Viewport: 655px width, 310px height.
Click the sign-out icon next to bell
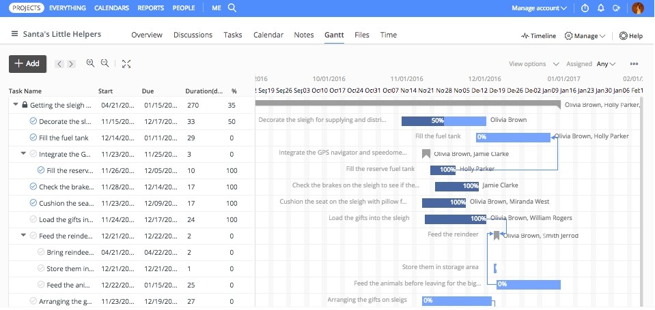click(x=616, y=8)
